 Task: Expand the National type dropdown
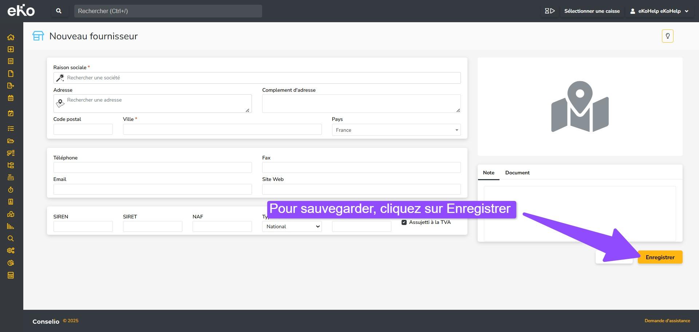(292, 226)
